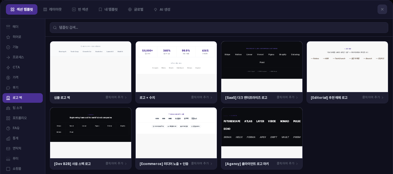Image resolution: width=393 pixels, height=174 pixels.
Task: Switch to the 레이아웃 tab
Action: click(x=52, y=10)
